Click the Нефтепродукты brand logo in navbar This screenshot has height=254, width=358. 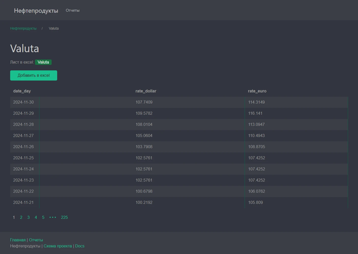(x=36, y=11)
